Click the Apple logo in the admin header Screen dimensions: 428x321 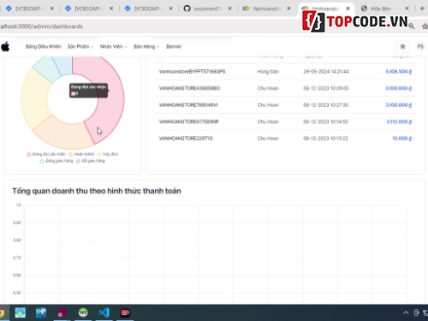[x=5, y=46]
